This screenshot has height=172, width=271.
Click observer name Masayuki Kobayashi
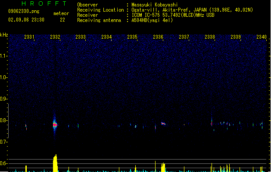[155, 5]
